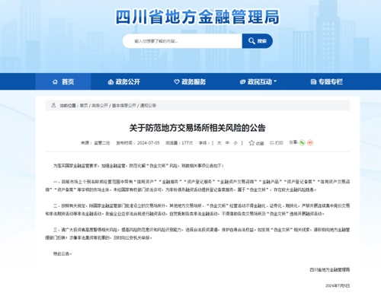
Task: Click the house icon beside 首页
Action: 55,81
